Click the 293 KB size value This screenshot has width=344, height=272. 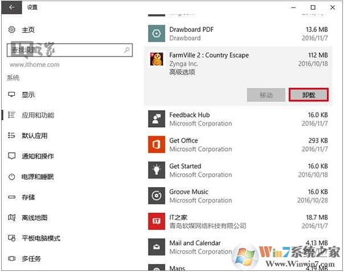pos(318,140)
